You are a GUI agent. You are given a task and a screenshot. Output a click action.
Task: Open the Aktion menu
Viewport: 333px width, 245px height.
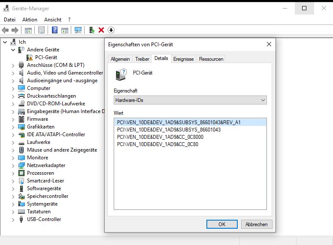30,20
